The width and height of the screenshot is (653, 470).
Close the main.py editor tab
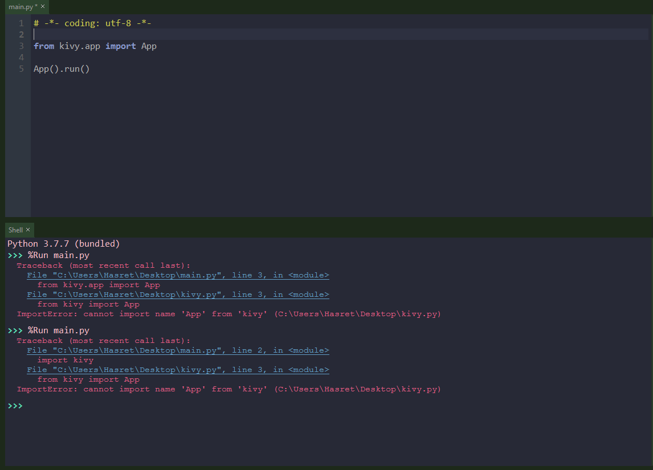point(43,6)
